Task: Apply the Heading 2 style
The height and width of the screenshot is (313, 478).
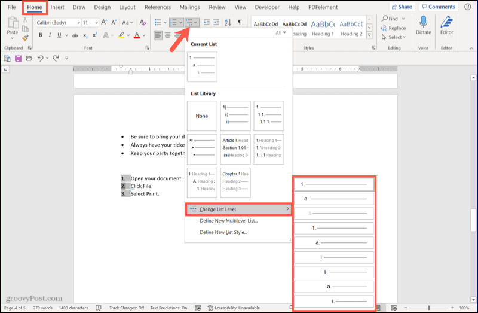Action: coord(351,28)
